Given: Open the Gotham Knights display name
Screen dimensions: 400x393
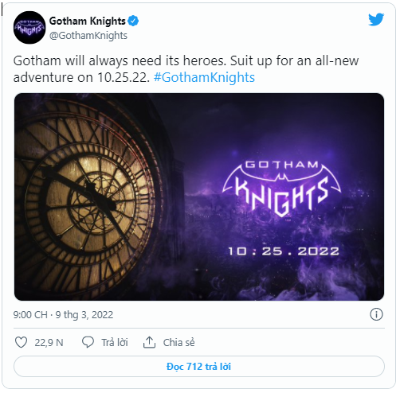Looking at the screenshot, I should (x=88, y=21).
